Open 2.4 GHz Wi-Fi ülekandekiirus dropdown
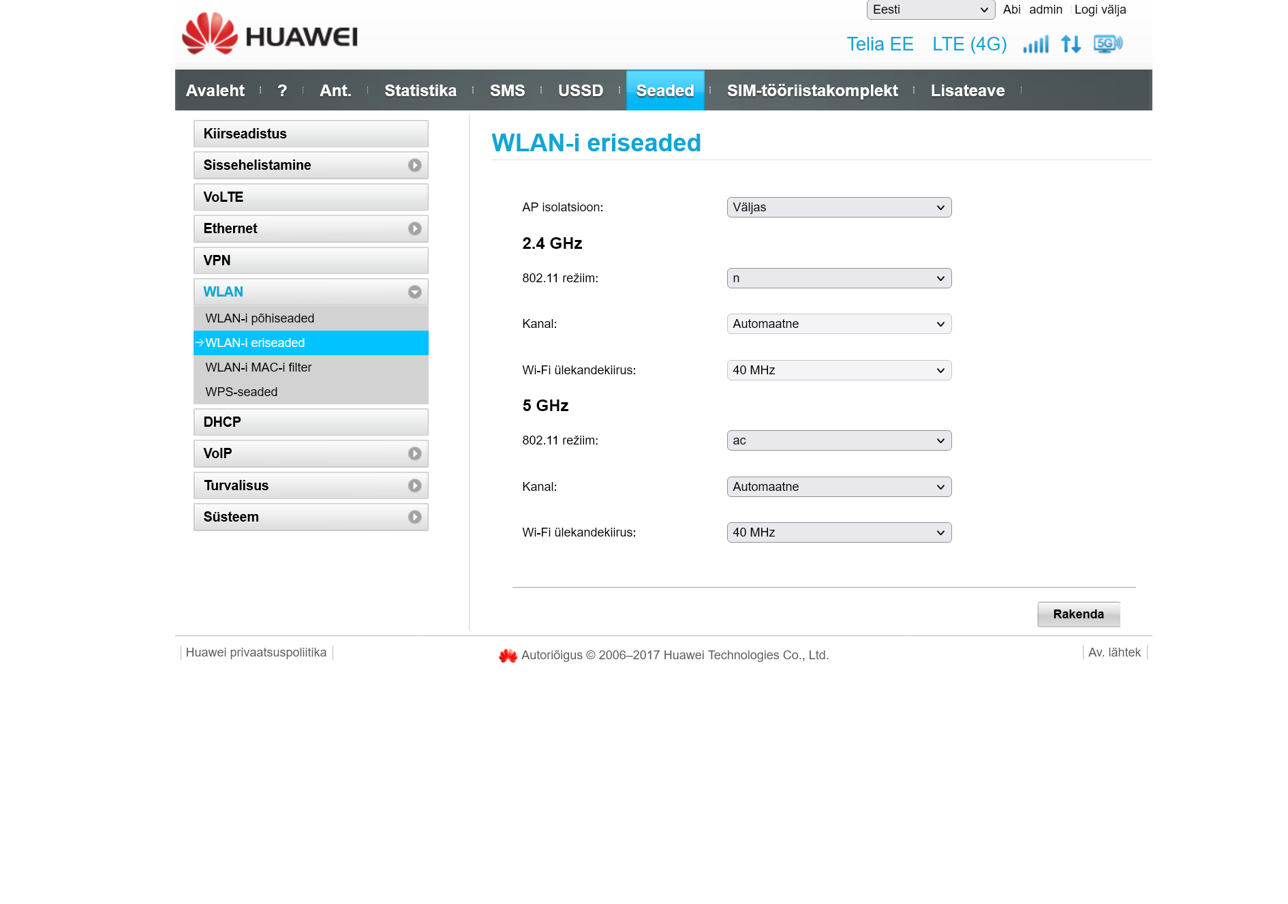The height and width of the screenshot is (904, 1288). click(839, 370)
